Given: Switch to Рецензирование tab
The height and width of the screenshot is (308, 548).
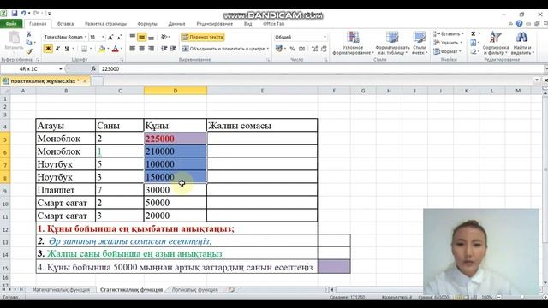Looking at the screenshot, I should (215, 24).
